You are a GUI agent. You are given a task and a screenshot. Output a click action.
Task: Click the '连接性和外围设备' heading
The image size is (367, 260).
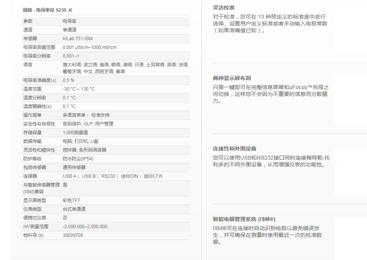pyautogui.click(x=235, y=149)
